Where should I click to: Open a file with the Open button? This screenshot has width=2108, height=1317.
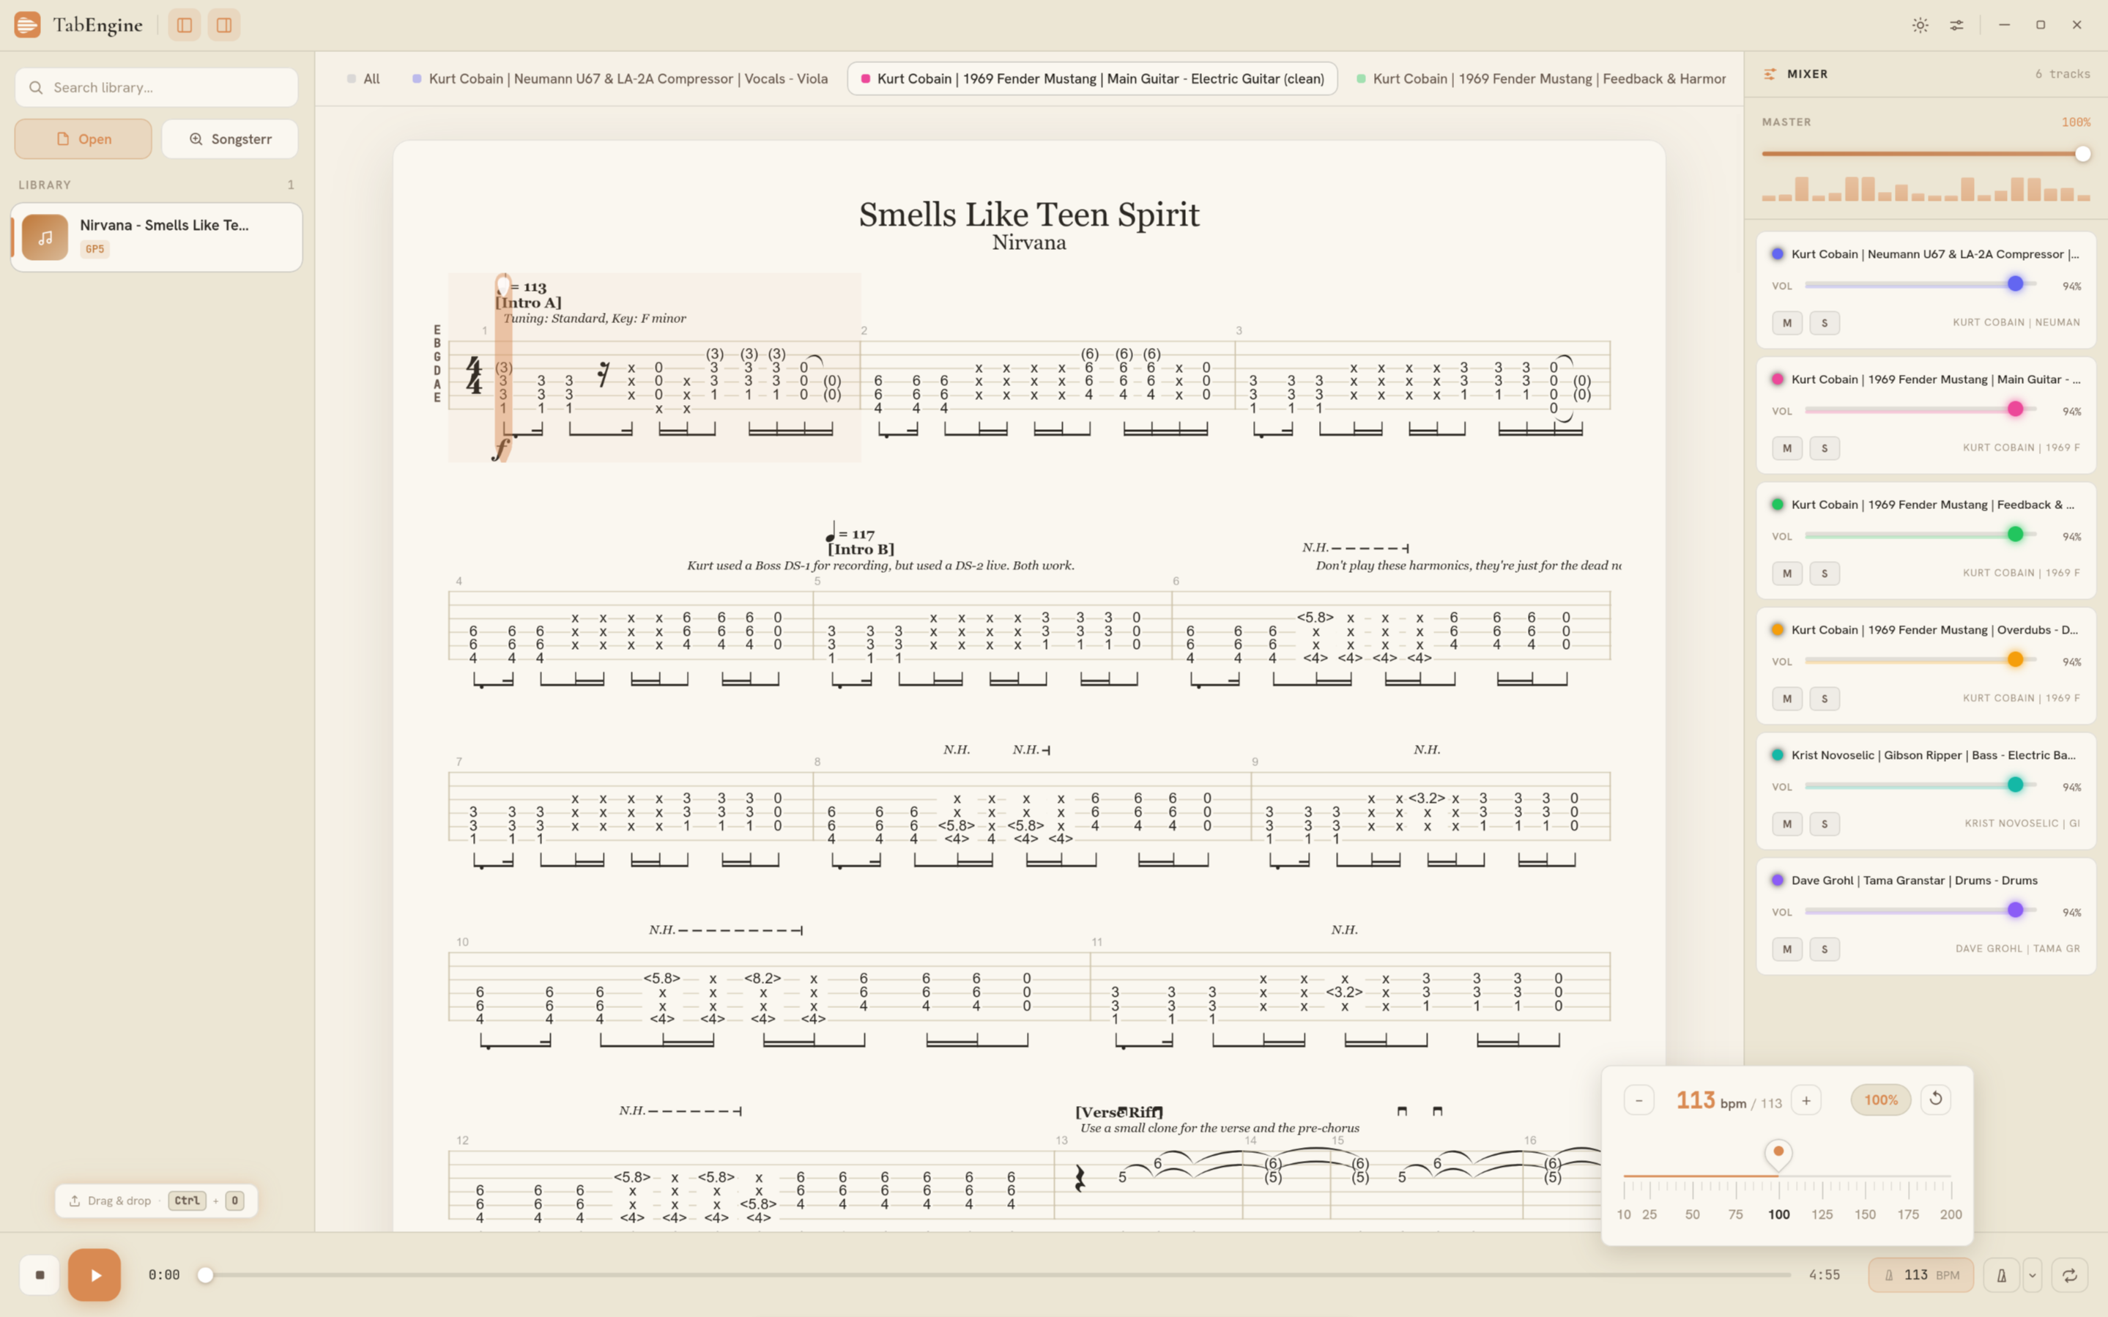(x=83, y=138)
